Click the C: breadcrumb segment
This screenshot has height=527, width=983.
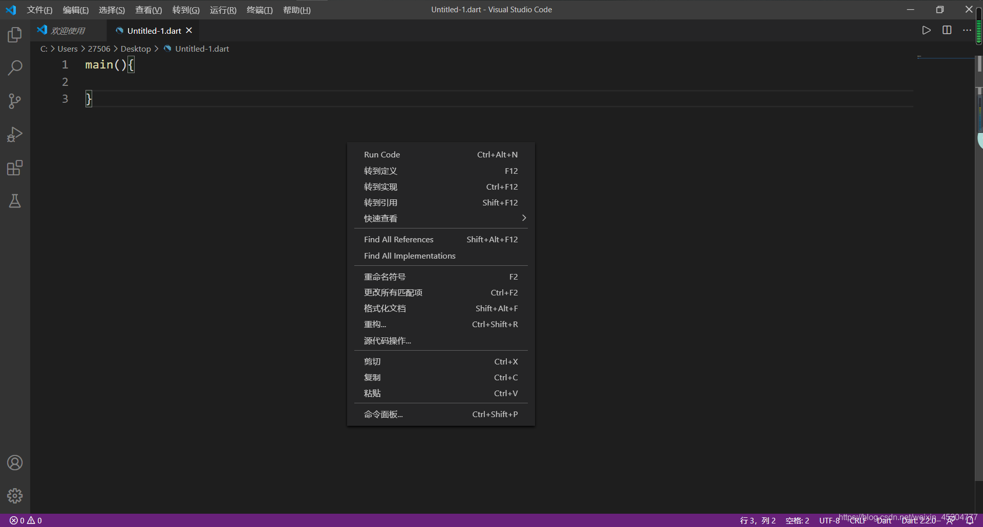[x=44, y=49]
